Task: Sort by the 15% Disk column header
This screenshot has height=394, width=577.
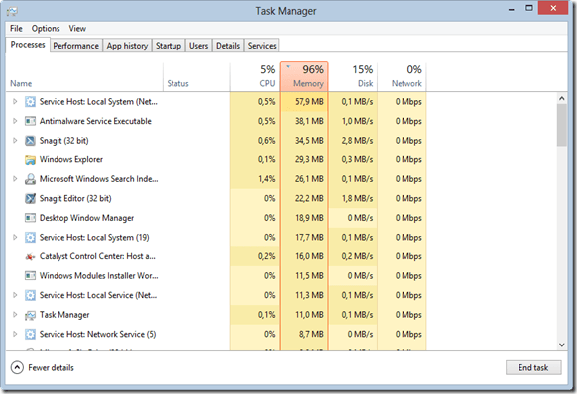Action: click(353, 77)
